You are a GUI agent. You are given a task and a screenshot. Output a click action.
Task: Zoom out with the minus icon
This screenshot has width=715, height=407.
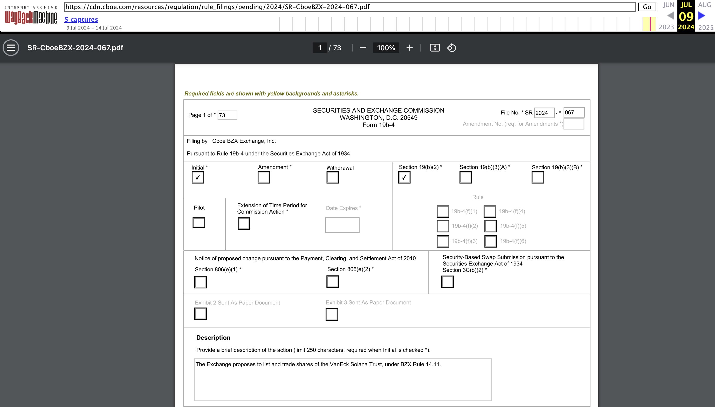click(x=363, y=48)
